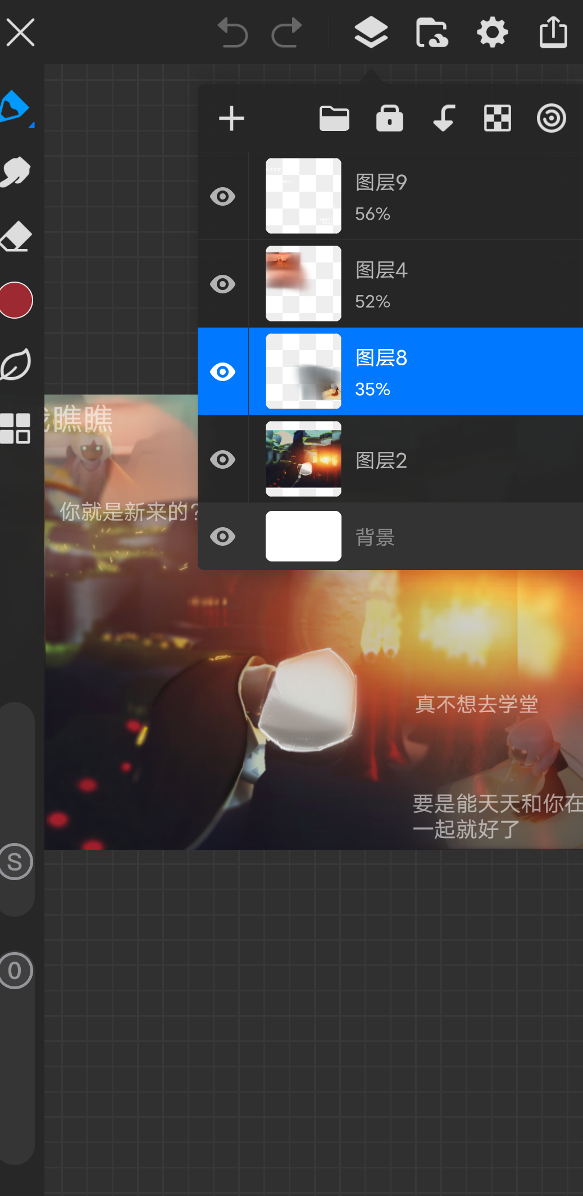Open the import file icon
This screenshot has width=583, height=1196.
[x=432, y=33]
